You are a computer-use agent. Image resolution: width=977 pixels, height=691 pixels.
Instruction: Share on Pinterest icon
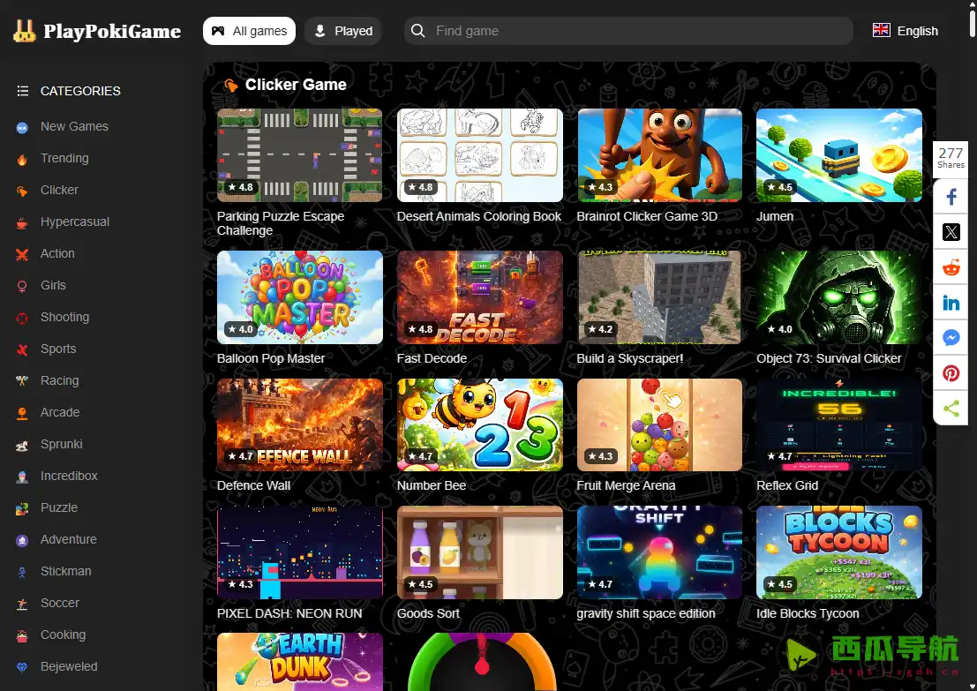(951, 373)
